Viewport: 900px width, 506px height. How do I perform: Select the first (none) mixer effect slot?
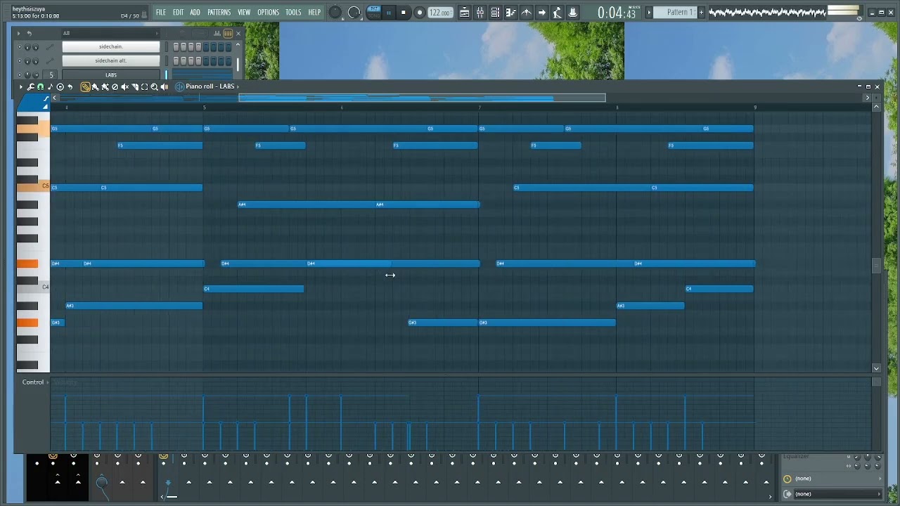[x=832, y=479]
